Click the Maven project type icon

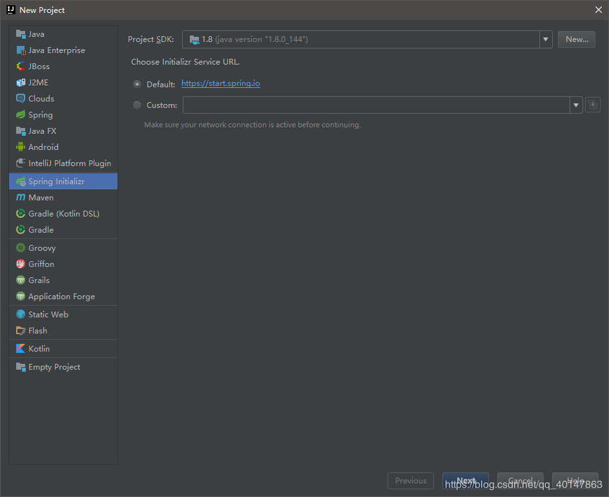point(21,198)
